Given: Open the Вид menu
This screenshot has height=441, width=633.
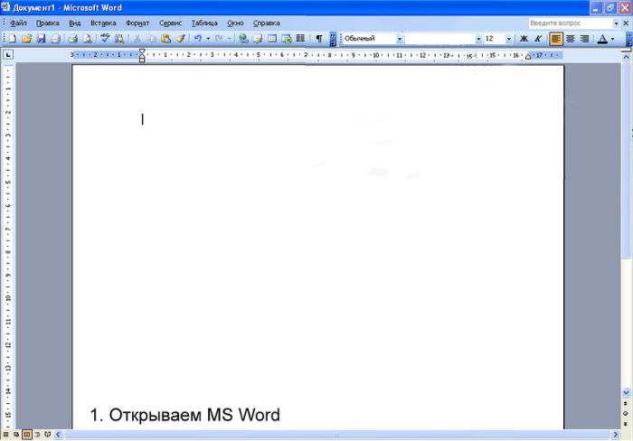Looking at the screenshot, I should pyautogui.click(x=75, y=23).
